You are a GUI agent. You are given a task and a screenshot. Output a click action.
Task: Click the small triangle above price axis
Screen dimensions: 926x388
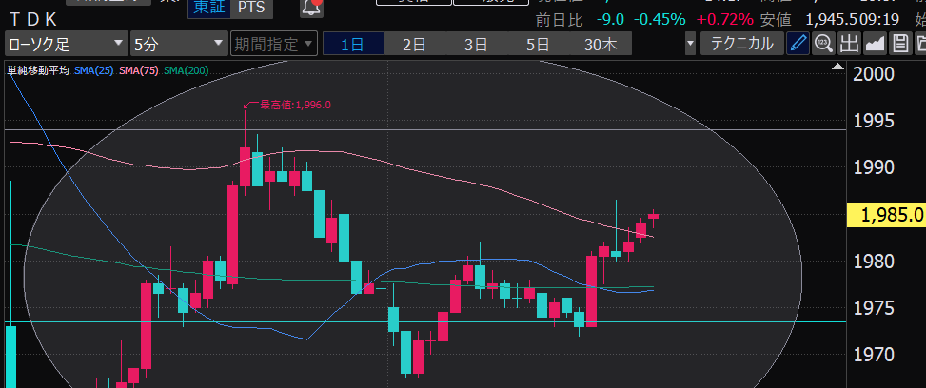[836, 66]
